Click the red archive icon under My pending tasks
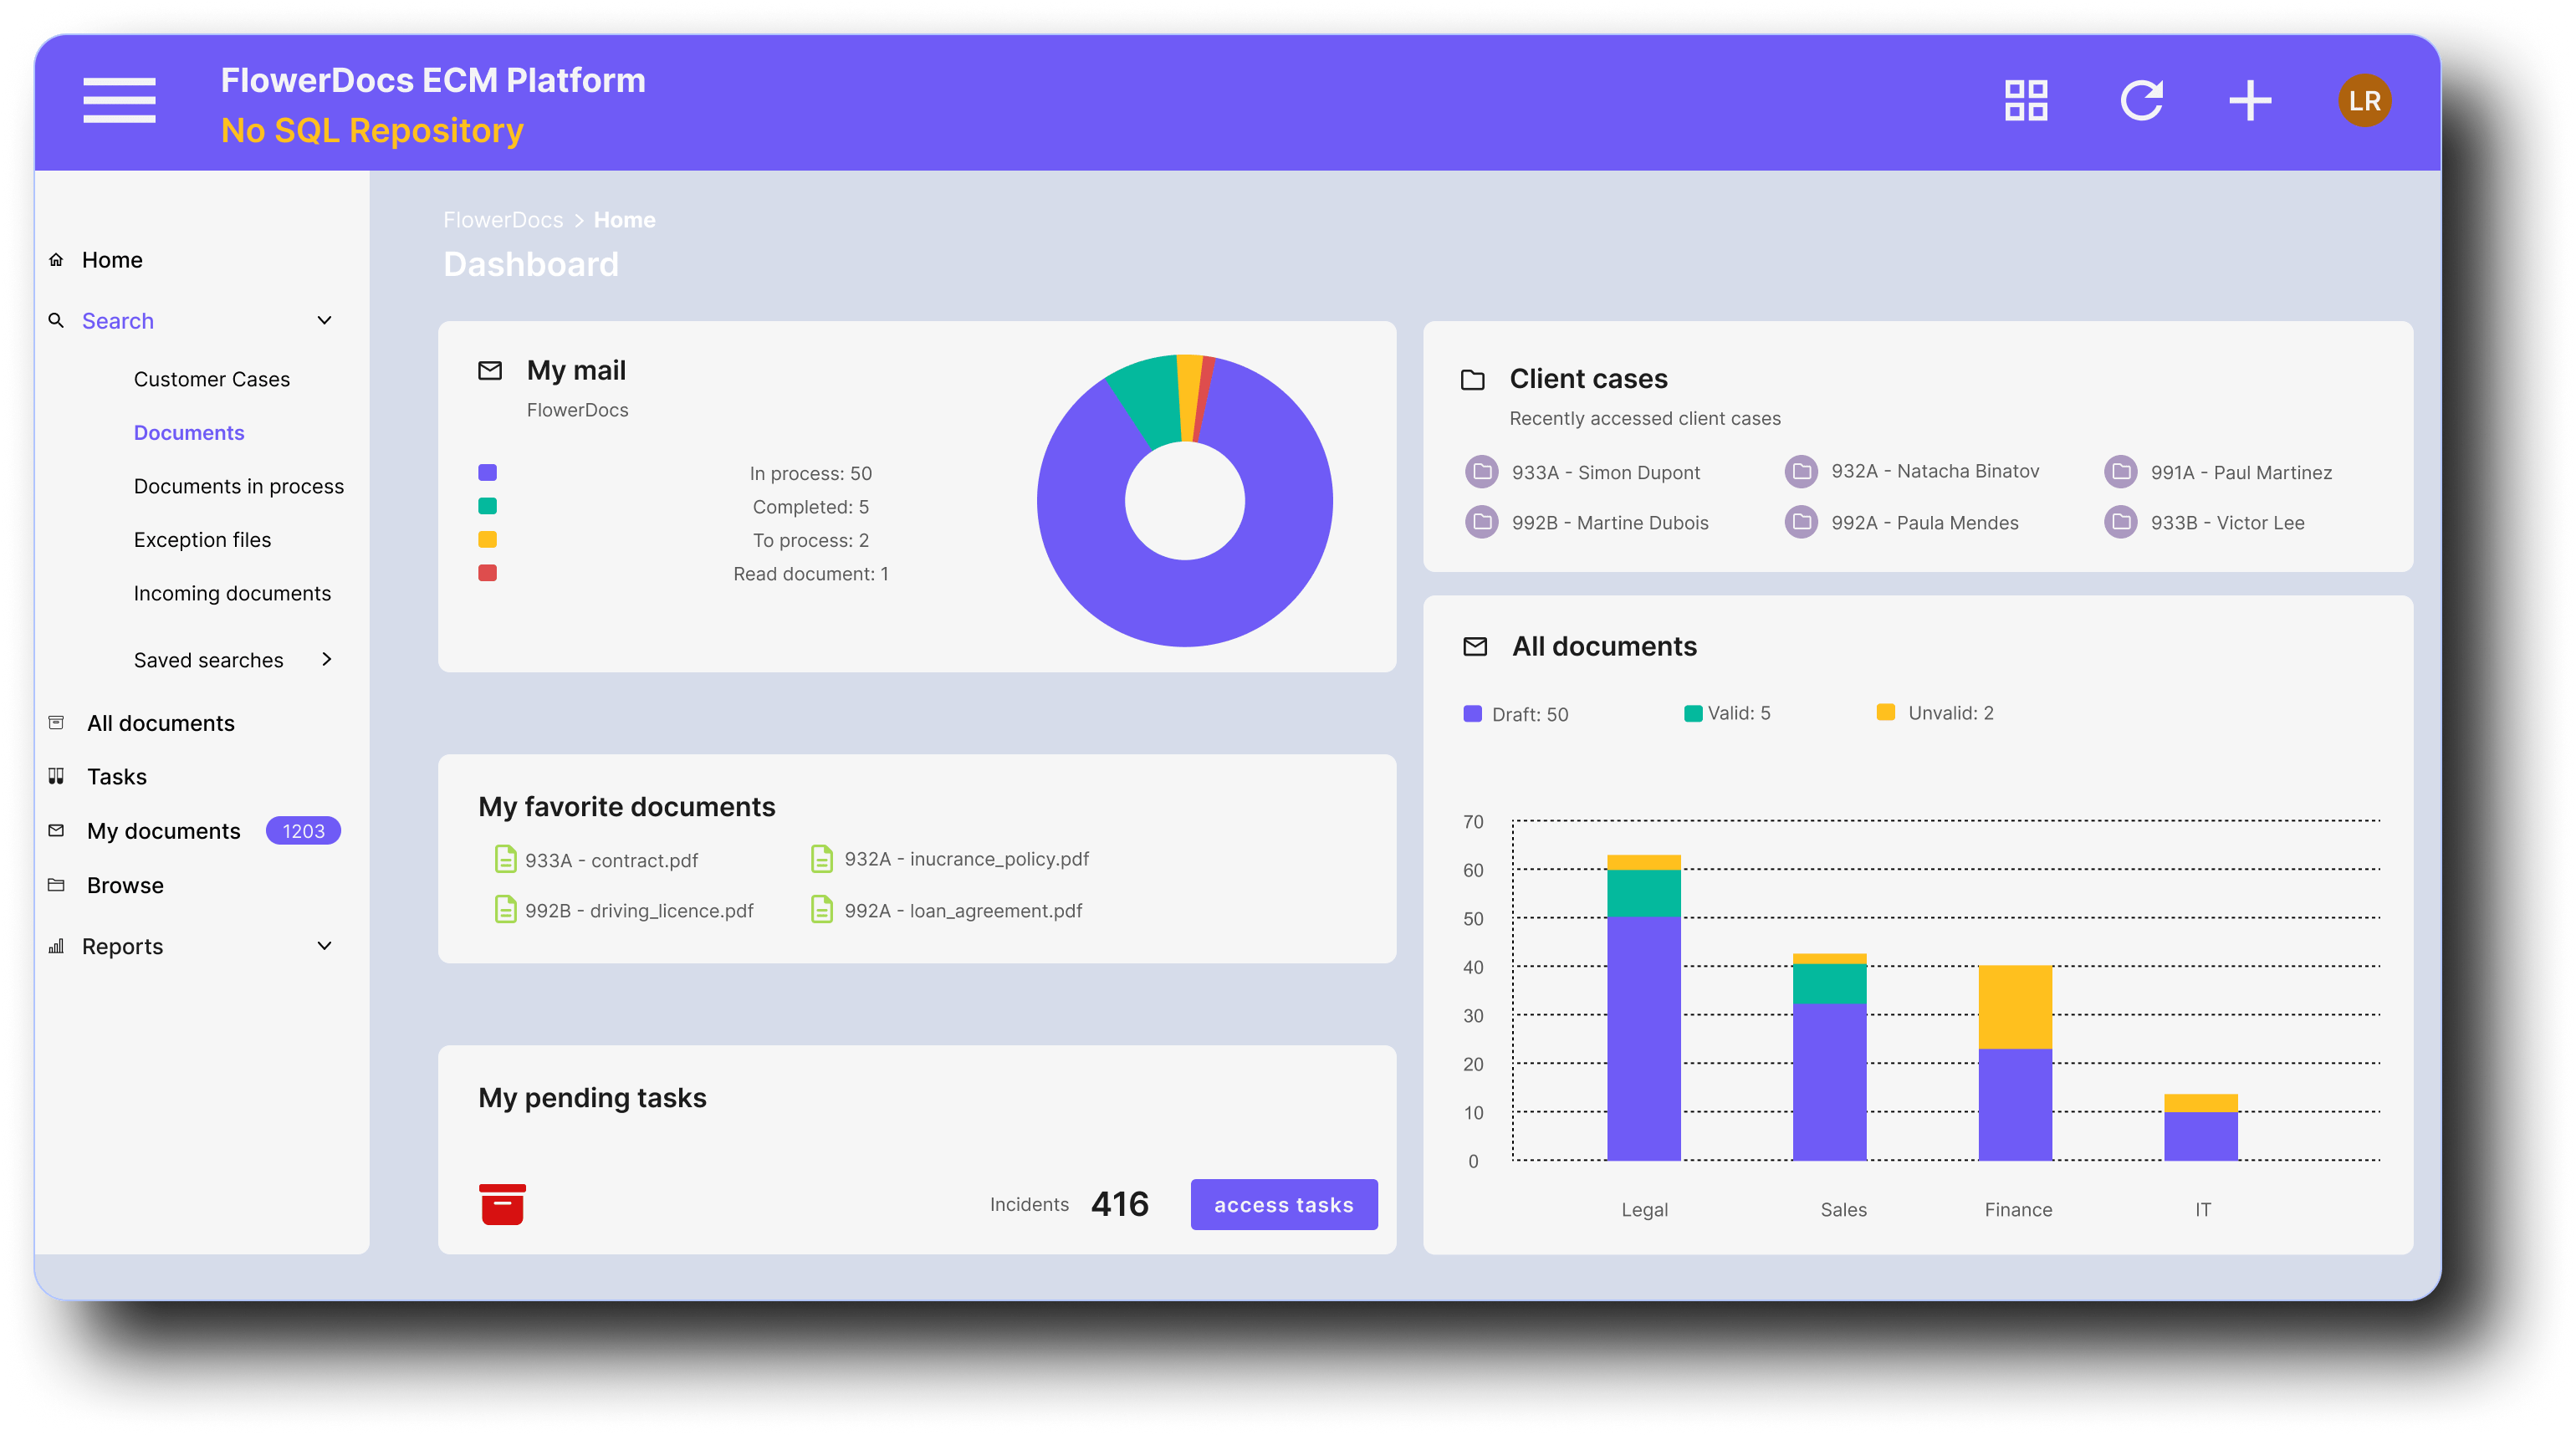Screen dimensions: 2576x1435 point(502,1203)
